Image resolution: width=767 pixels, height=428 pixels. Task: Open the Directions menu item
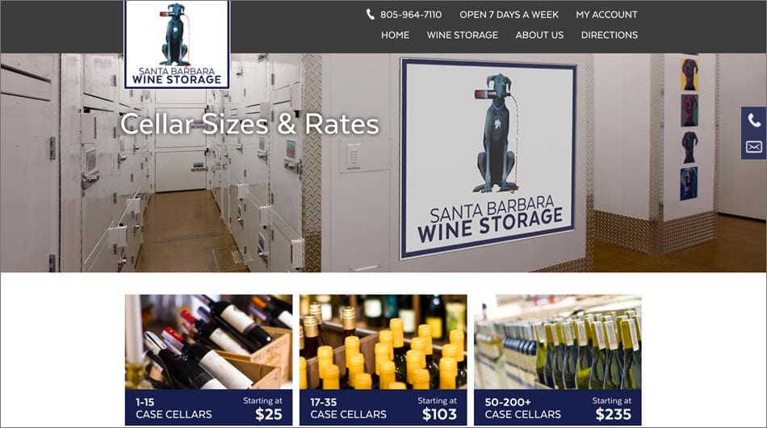click(610, 36)
